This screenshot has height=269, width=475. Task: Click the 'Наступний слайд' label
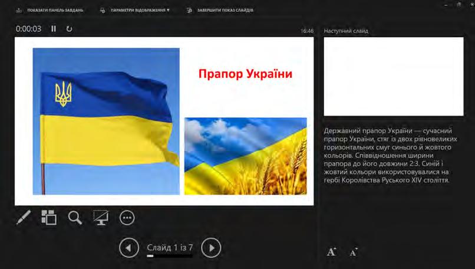[346, 31]
